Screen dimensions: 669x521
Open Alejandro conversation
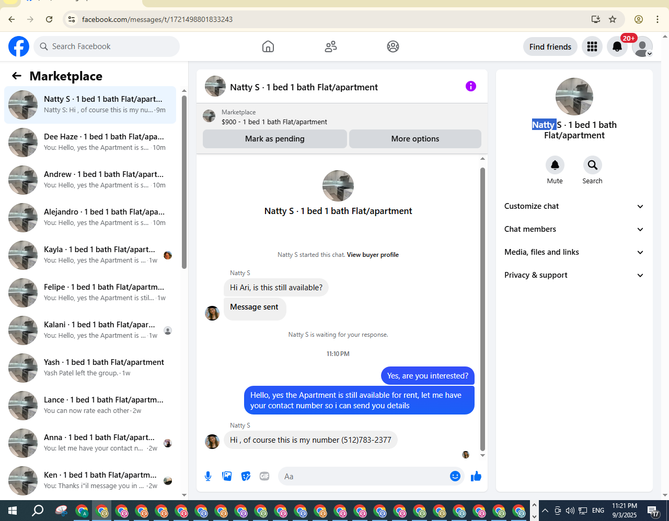[90, 218]
